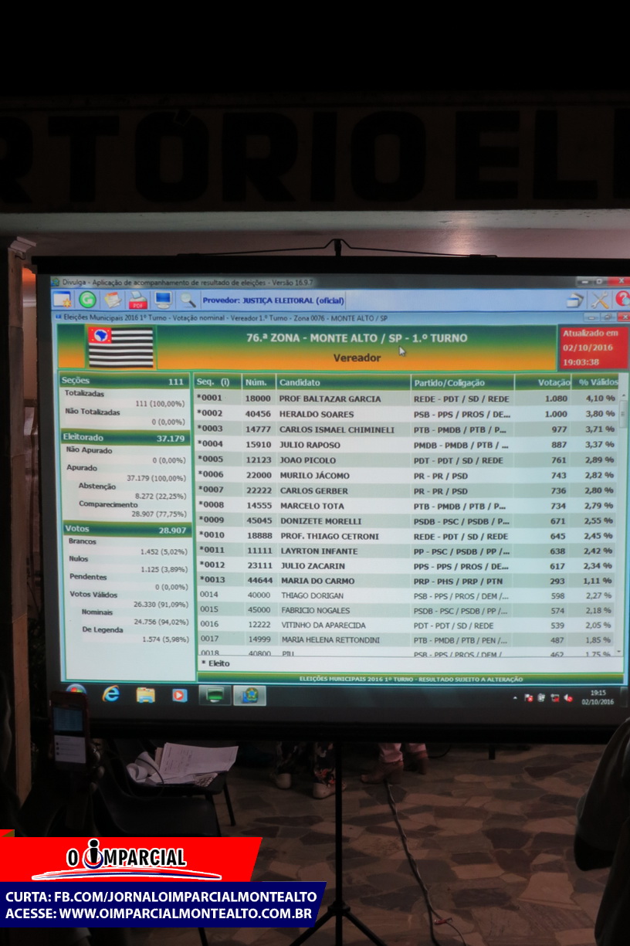Image resolution: width=630 pixels, height=946 pixels.
Task: Click the magnifying glass search icon
Action: [188, 300]
